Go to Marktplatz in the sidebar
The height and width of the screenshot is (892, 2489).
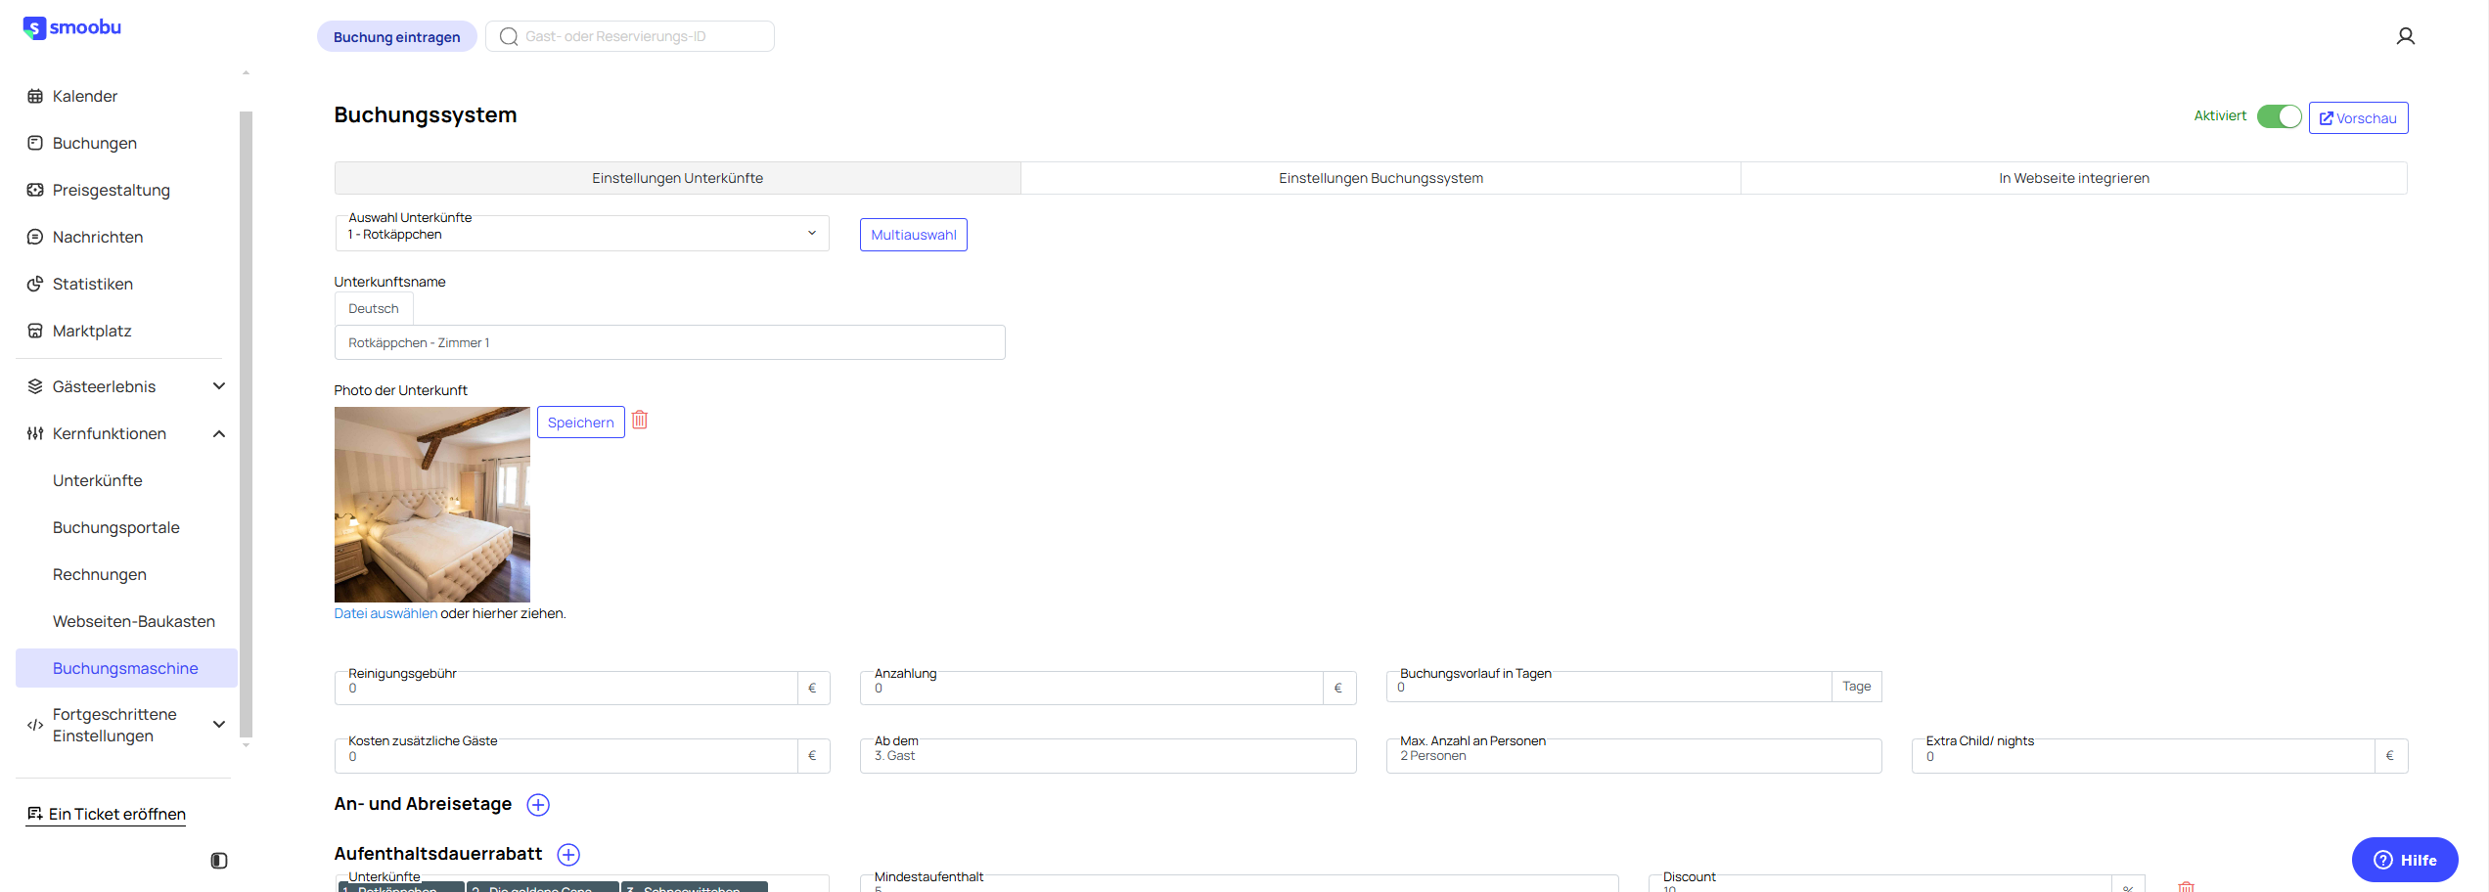[x=92, y=331]
